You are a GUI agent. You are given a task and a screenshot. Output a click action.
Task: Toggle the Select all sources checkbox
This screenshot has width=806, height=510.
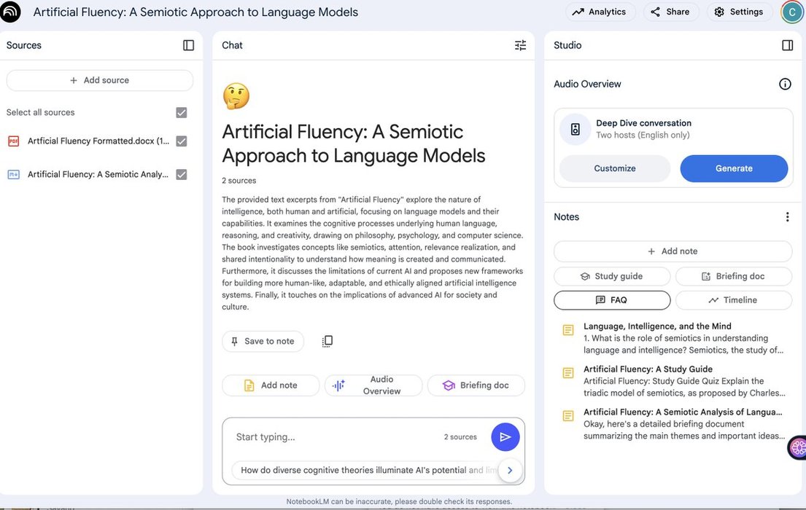coord(182,112)
